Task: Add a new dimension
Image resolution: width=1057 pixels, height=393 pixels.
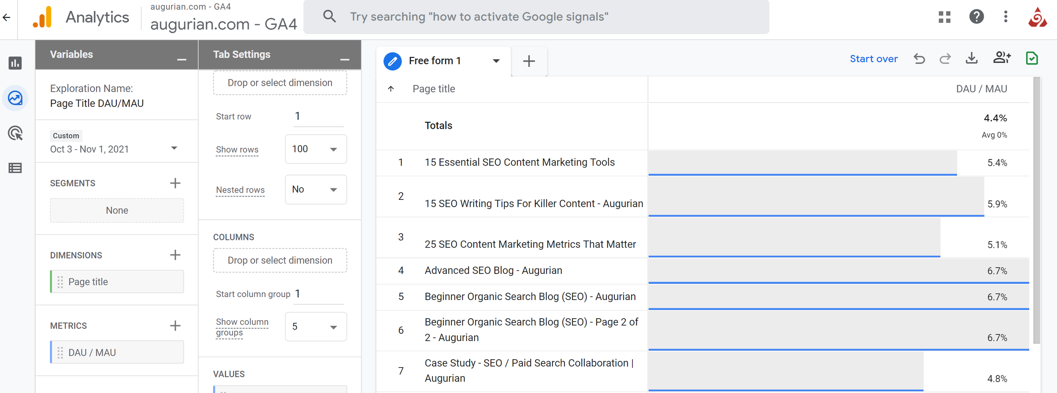Action: [x=175, y=255]
